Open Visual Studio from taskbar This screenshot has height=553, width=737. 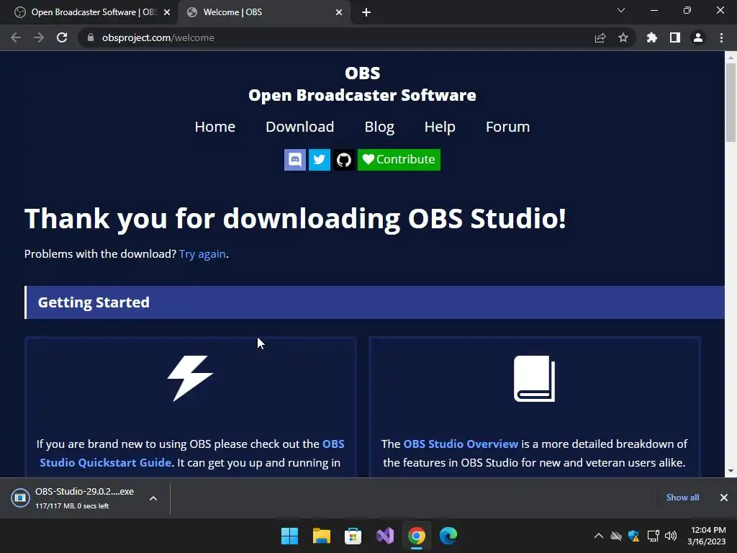pos(385,536)
